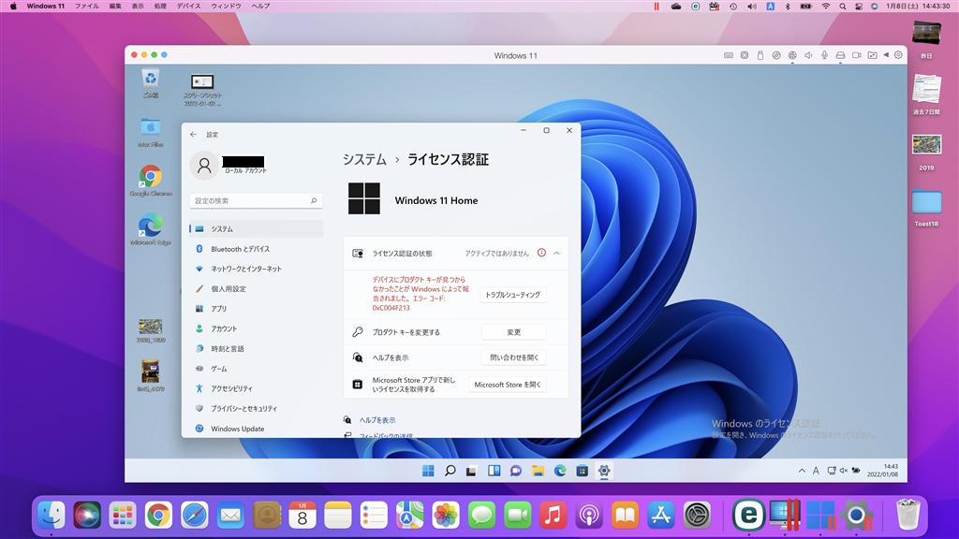Launch Microsoft Edge from the Windows taskbar
Screen dimensions: 959x539
[x=560, y=471]
